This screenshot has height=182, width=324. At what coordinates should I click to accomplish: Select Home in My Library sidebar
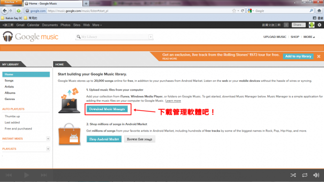click(26, 74)
